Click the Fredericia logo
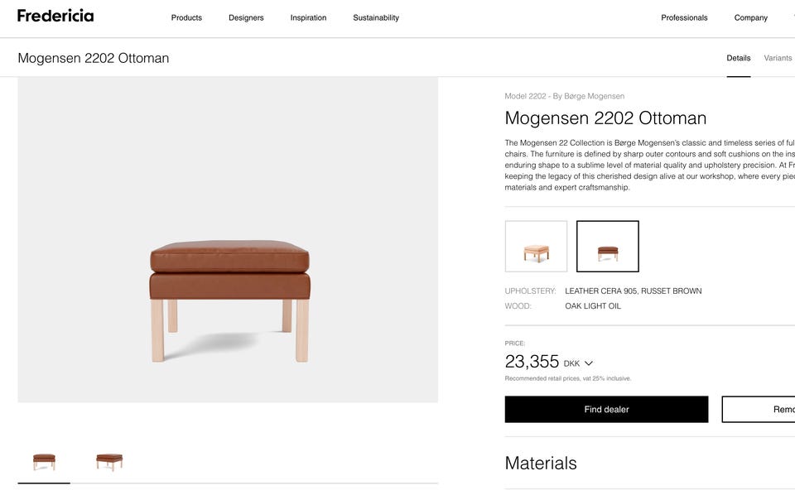This screenshot has width=795, height=490. (x=55, y=17)
